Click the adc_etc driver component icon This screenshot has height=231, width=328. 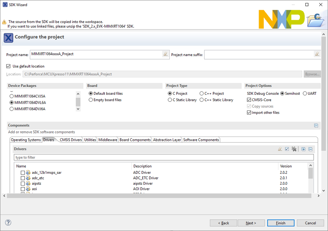click(28, 178)
